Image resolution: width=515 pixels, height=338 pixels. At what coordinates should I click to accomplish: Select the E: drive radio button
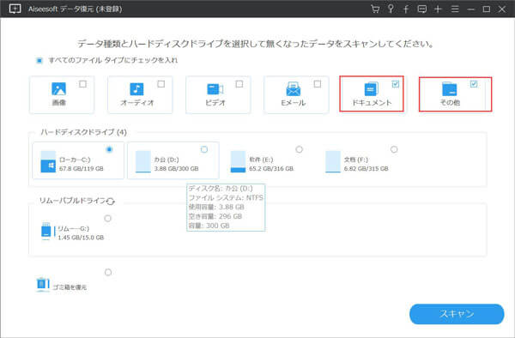pos(299,149)
